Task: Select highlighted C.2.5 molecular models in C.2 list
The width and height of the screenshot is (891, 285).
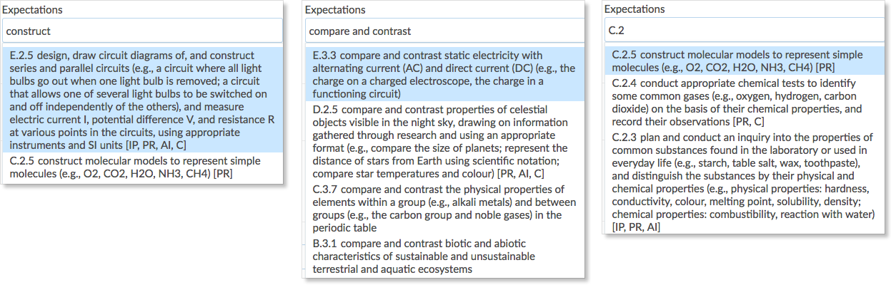Action: pos(744,61)
